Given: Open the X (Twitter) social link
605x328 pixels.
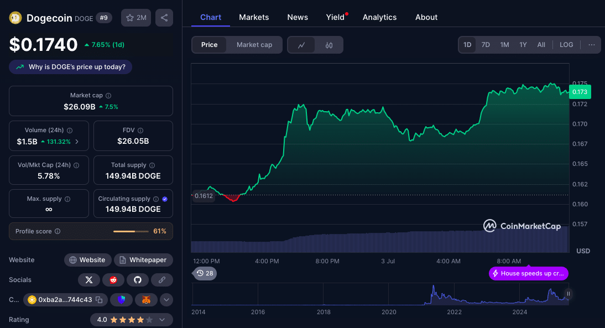Looking at the screenshot, I should click(88, 280).
